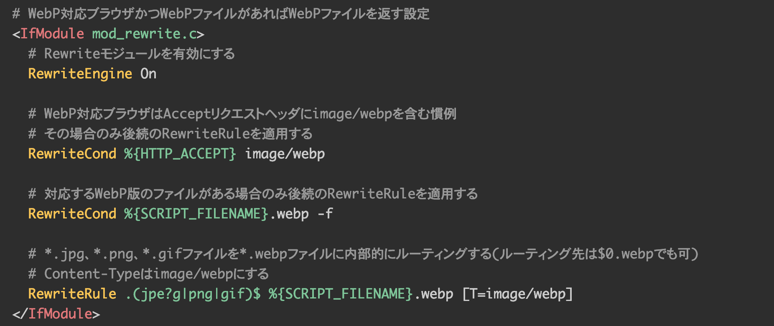Click the -f file test flag
774x326 pixels.
[325, 214]
